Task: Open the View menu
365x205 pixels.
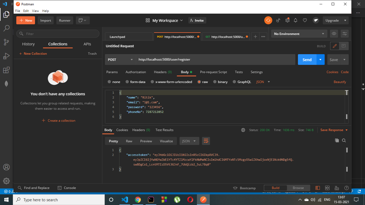Action: tap(35, 11)
